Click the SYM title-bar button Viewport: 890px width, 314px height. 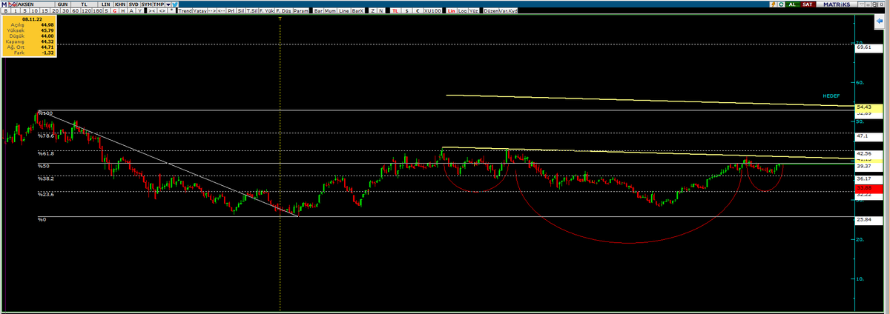147,4
